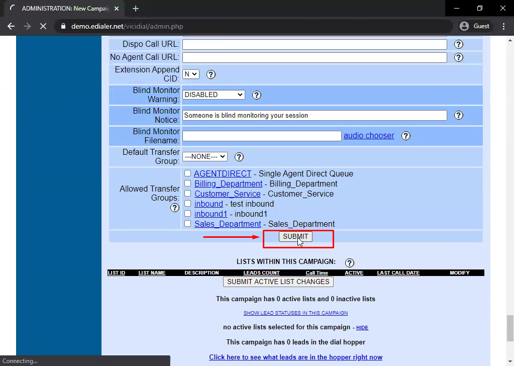Open help for Allowed Transfer Groups
The height and width of the screenshot is (366, 514).
pos(175,208)
